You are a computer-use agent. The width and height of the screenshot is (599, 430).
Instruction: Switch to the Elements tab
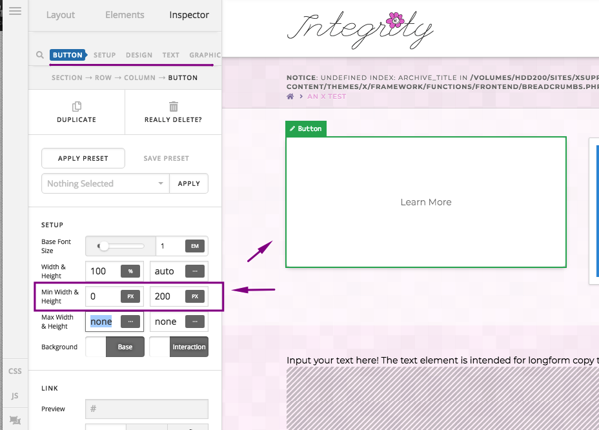125,15
